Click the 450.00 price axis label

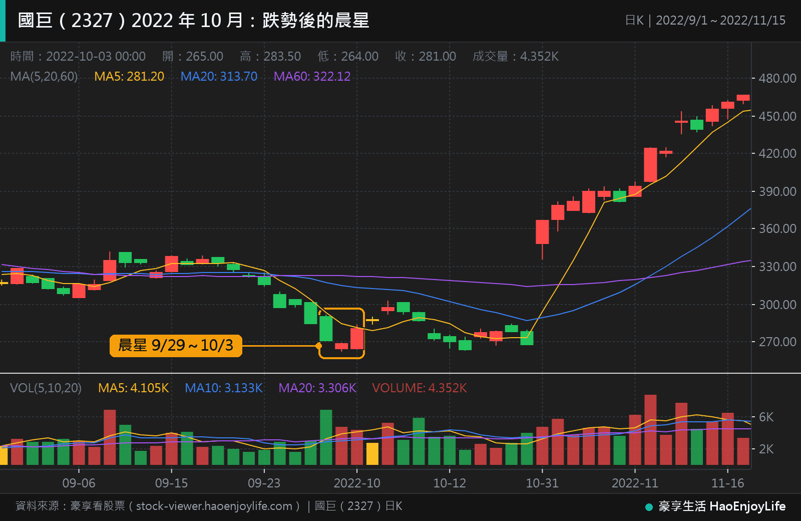[x=777, y=116]
